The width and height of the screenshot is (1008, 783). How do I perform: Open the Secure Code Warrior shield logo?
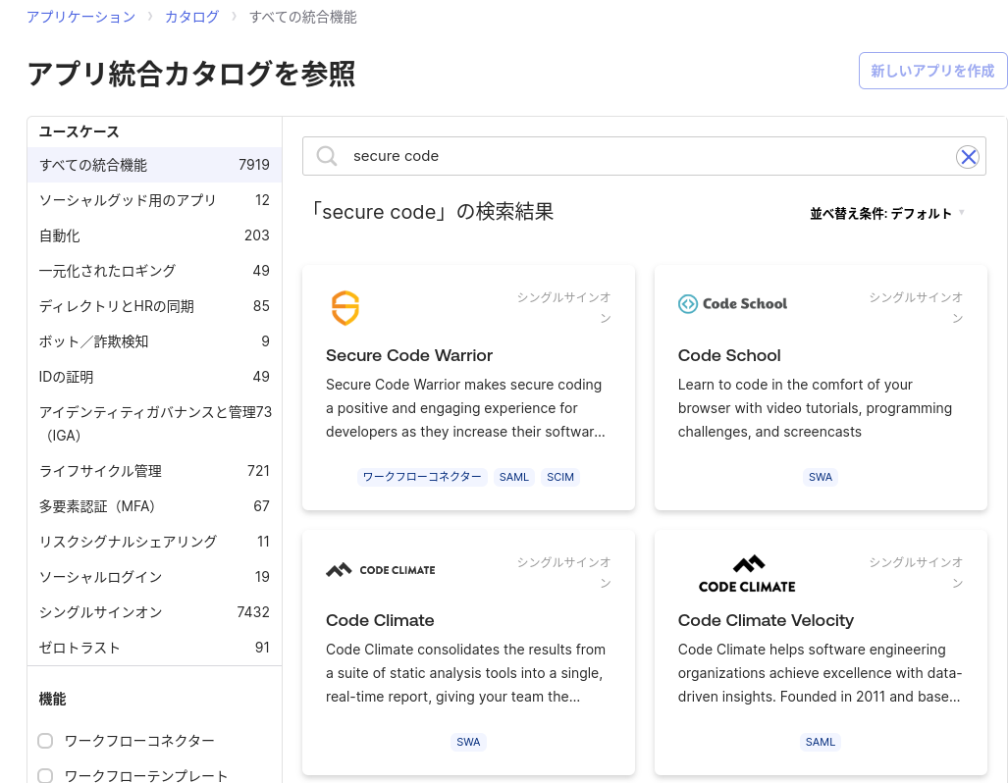[x=345, y=308]
